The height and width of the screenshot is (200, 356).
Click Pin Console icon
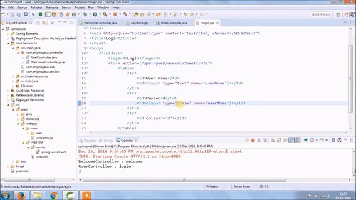pos(305,141)
